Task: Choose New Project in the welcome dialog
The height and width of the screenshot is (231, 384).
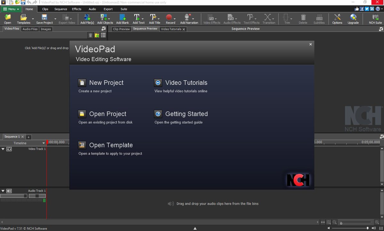Action: 101,83
